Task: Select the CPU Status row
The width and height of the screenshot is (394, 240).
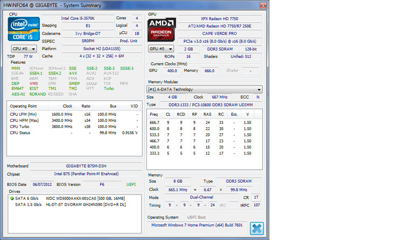Action: [x=74, y=133]
